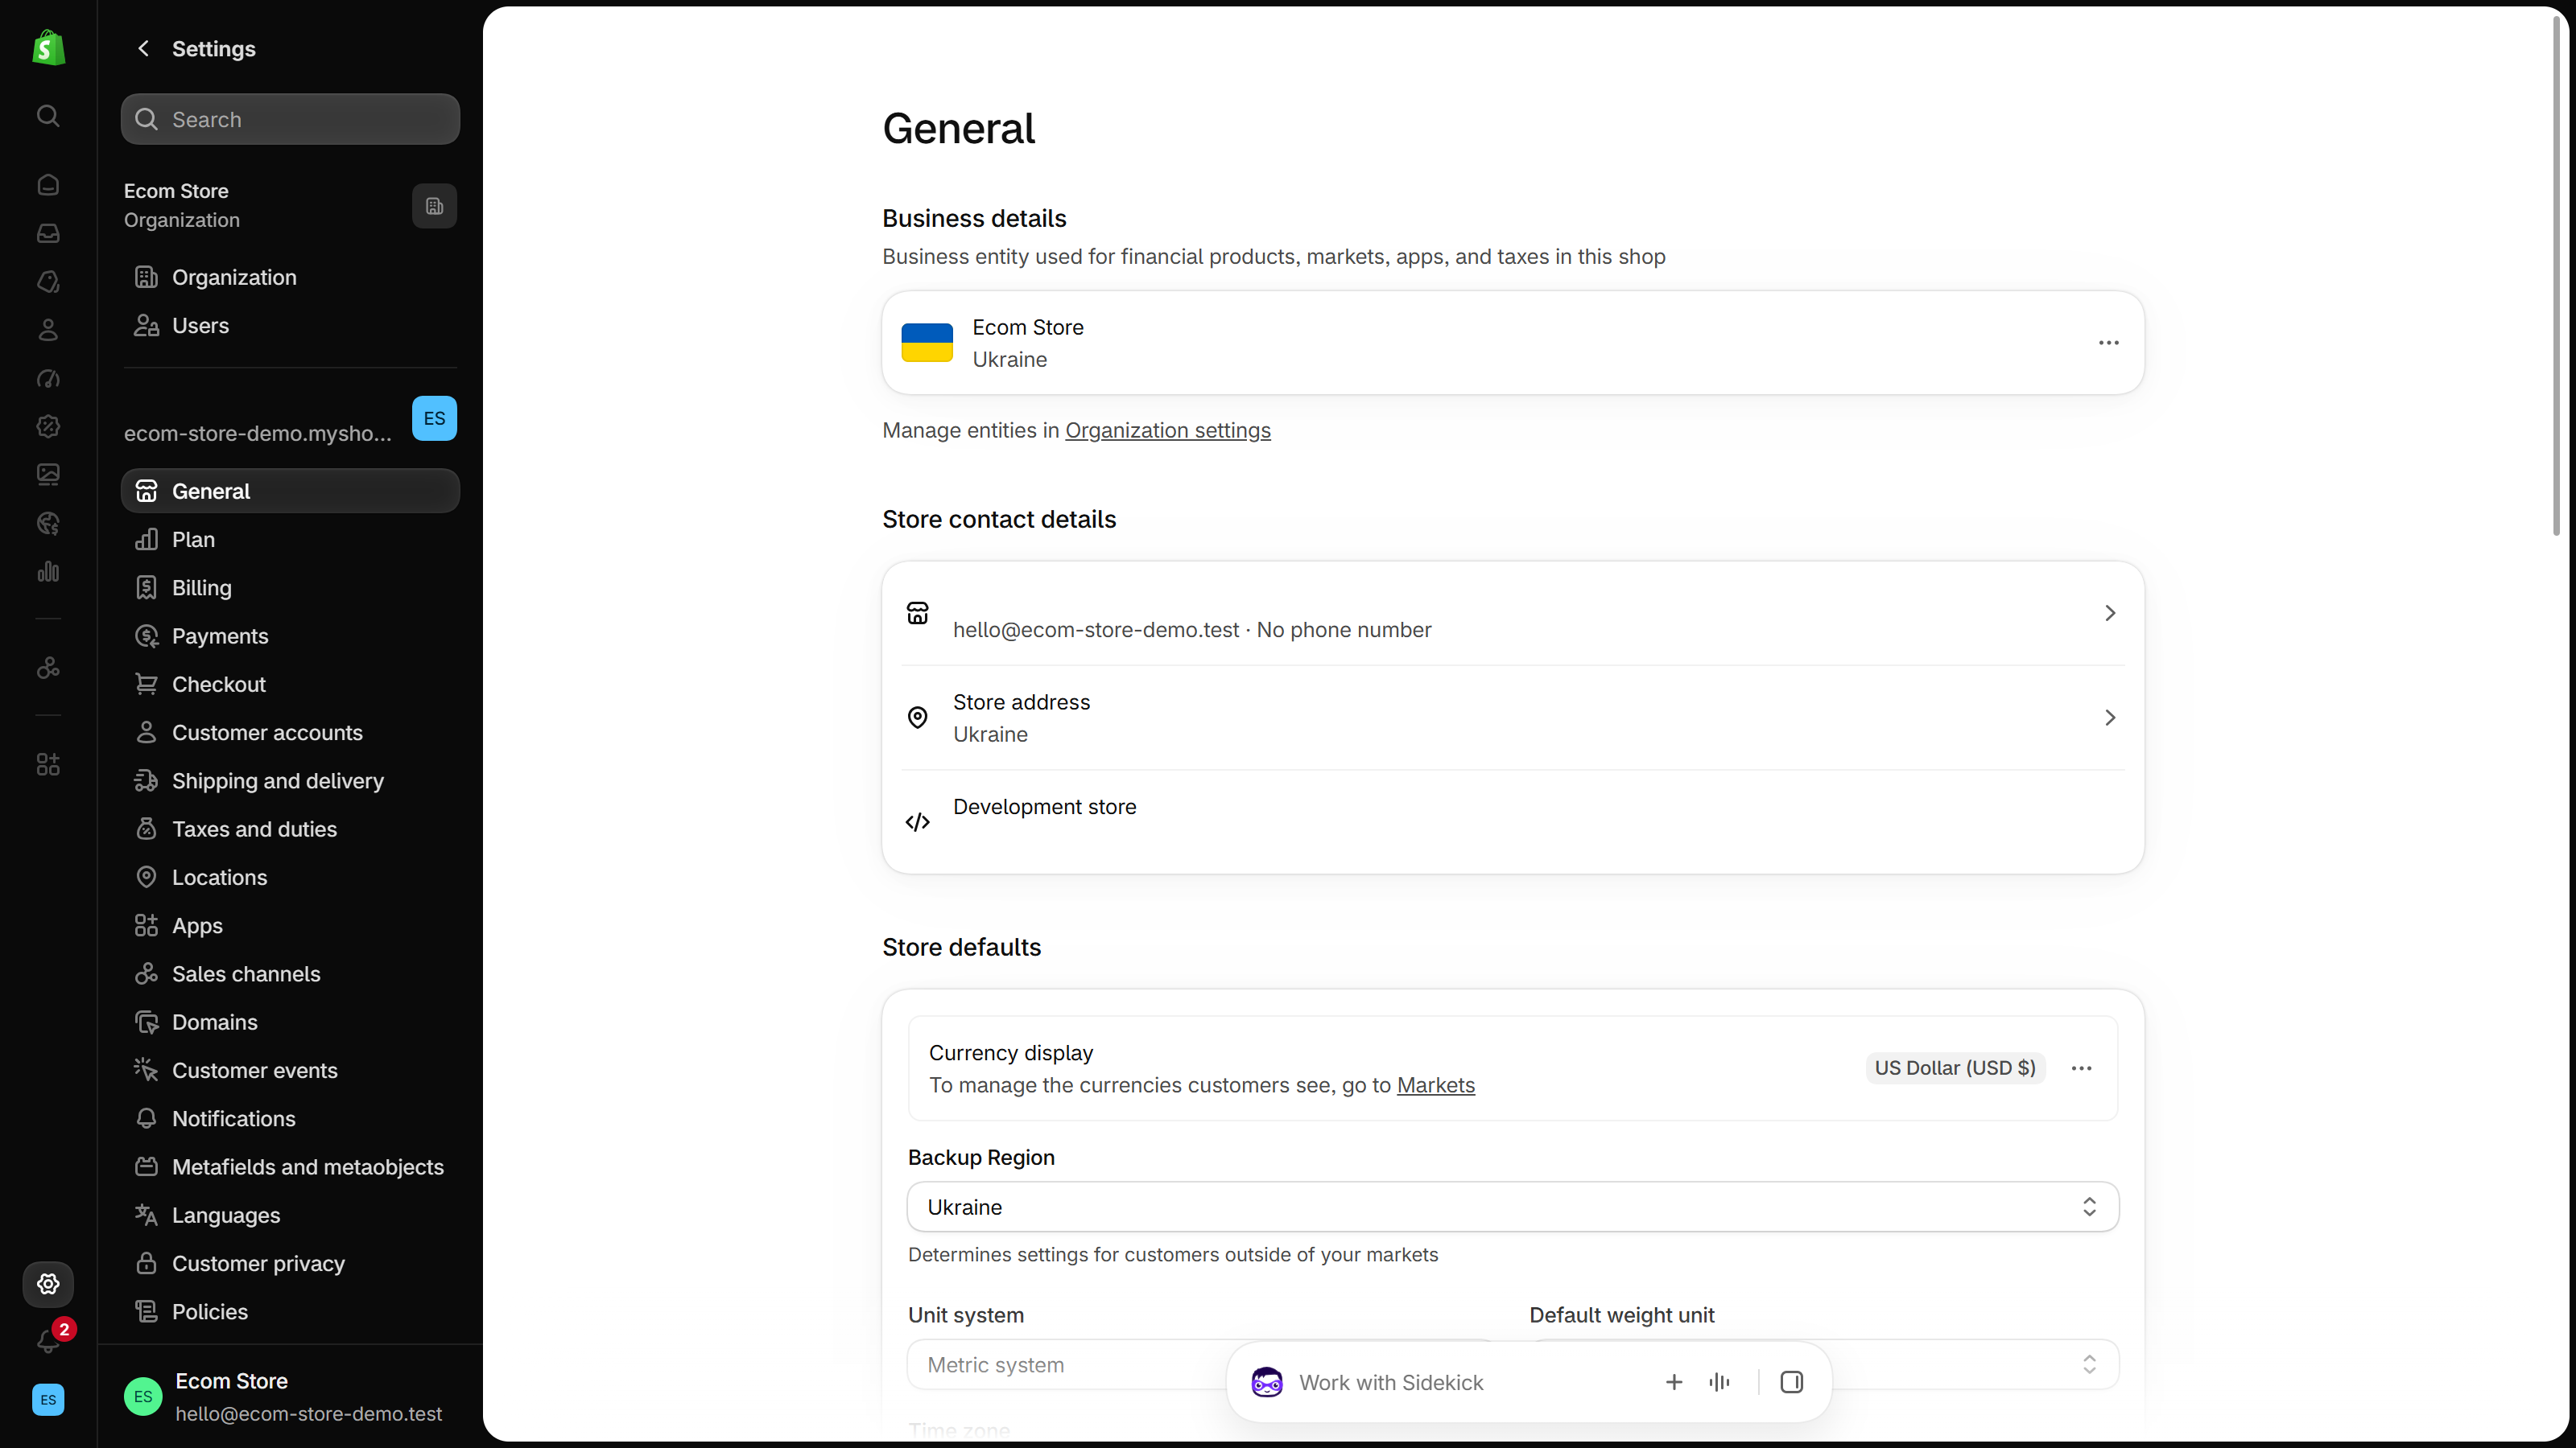Open Content image icon in left rail
Image resolution: width=2576 pixels, height=1448 pixels.
[x=48, y=475]
